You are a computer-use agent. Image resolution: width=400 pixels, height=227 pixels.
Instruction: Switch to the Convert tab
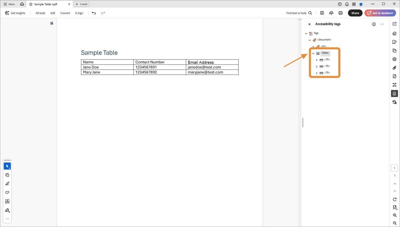(x=65, y=13)
